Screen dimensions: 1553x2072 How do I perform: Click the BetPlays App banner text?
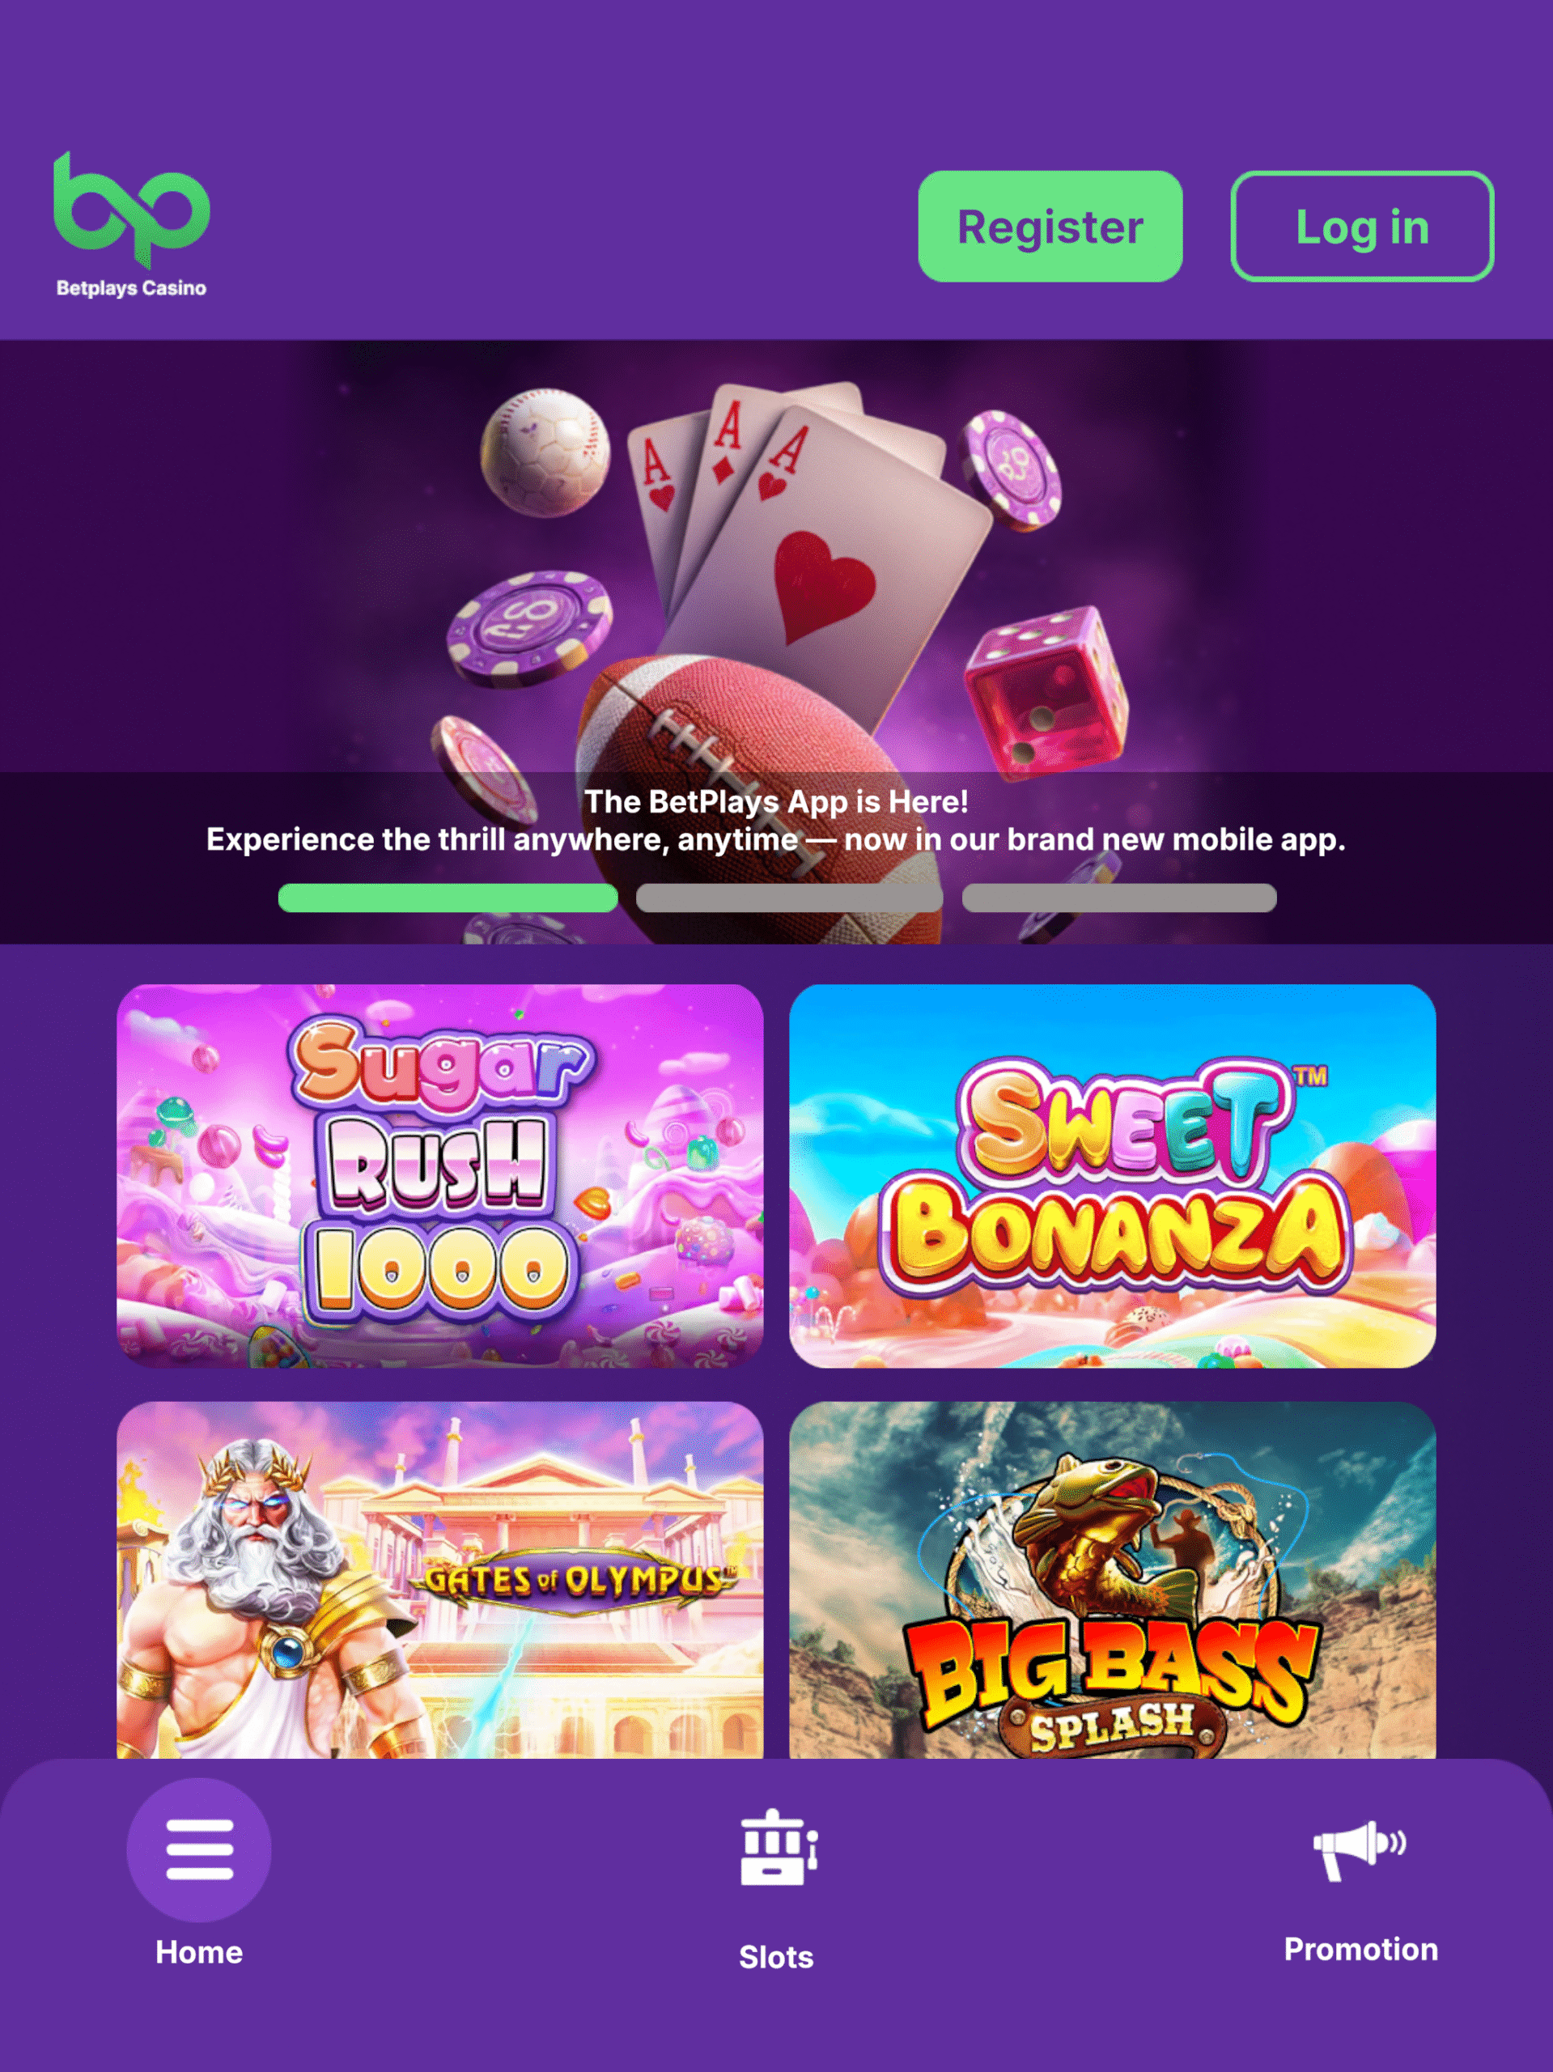pos(775,821)
